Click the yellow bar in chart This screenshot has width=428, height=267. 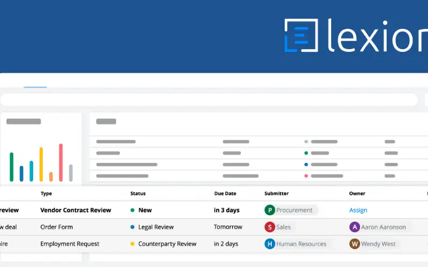coord(41,164)
